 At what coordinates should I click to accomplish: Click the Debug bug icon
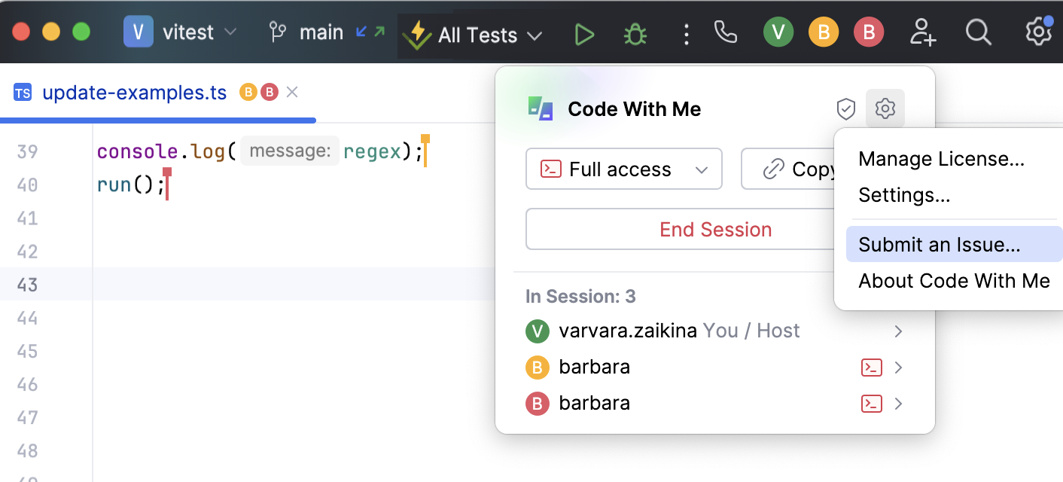coord(635,34)
